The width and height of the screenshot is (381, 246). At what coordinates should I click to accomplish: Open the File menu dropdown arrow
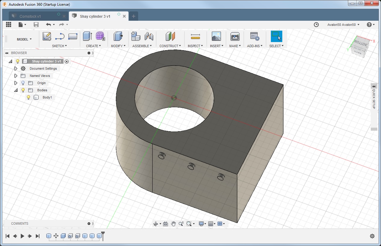pyautogui.click(x=25, y=25)
